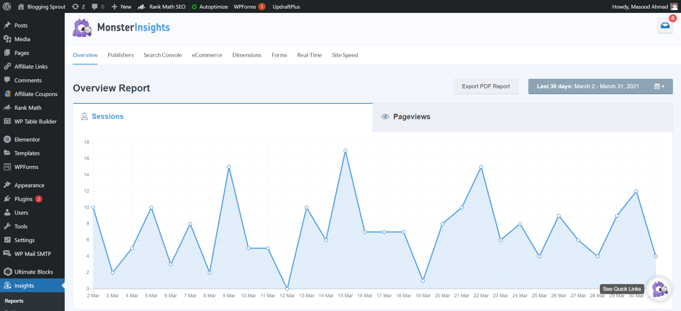Select the Sessions chart tab
The width and height of the screenshot is (681, 311).
pyautogui.click(x=223, y=117)
